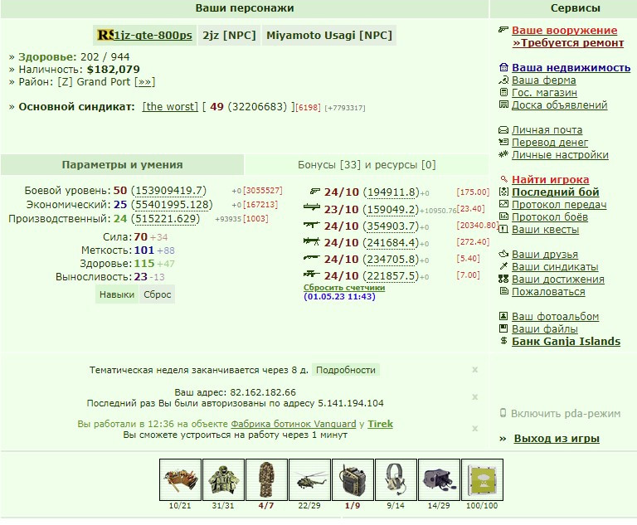This screenshot has width=637, height=525.
Task: Click the icon beside Ваши синдикаты
Action: coord(503,266)
